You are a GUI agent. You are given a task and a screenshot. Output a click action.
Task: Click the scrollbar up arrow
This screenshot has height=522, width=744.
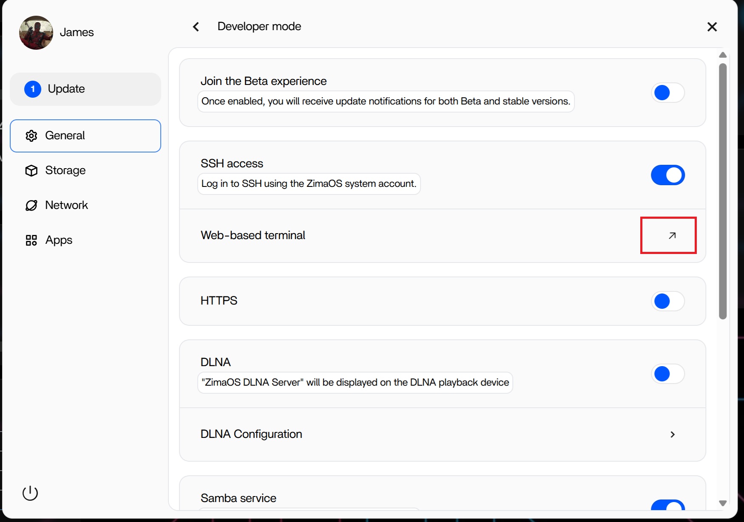point(723,55)
